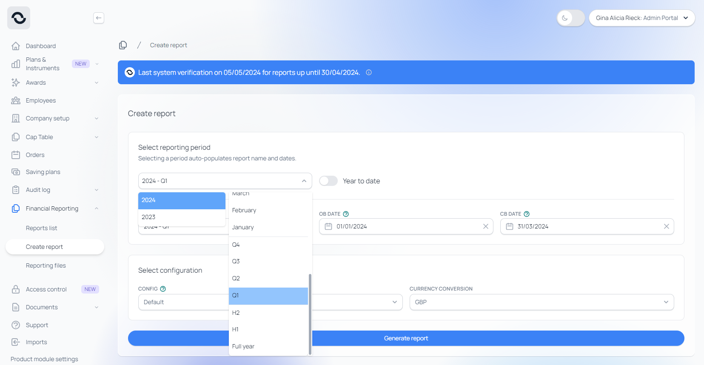Collapse the sidebar with the arrow icon

[x=99, y=18]
